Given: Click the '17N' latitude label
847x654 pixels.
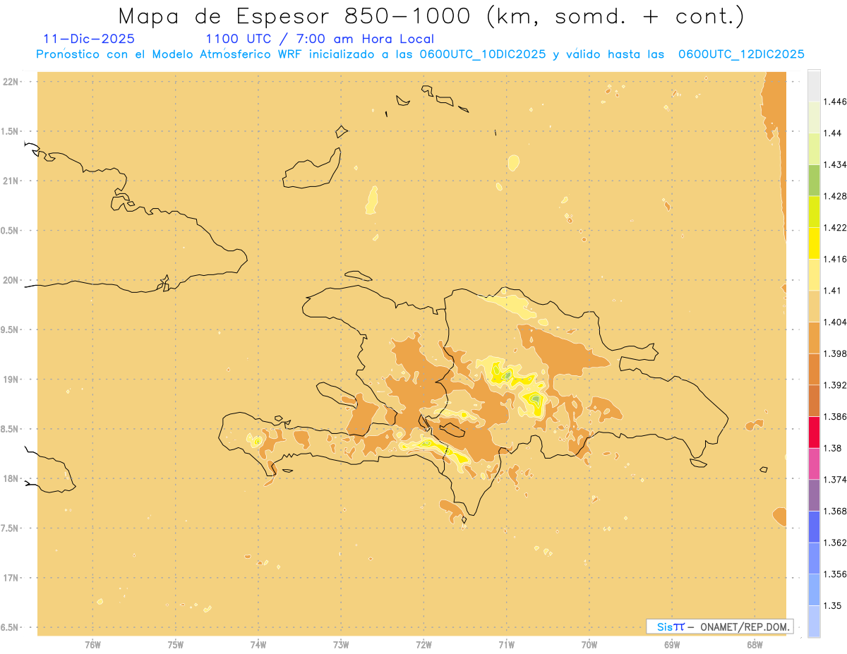Looking at the screenshot, I should pyautogui.click(x=11, y=578).
